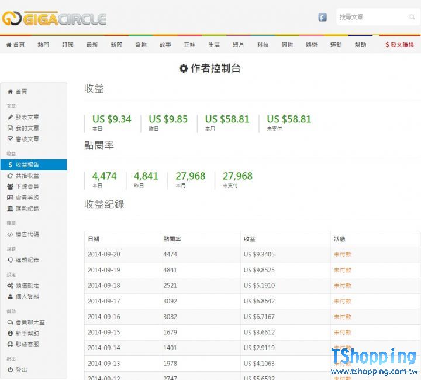Open 違規紀錄 with the thumbs-down icon
The height and width of the screenshot is (380, 421).
click(x=27, y=260)
